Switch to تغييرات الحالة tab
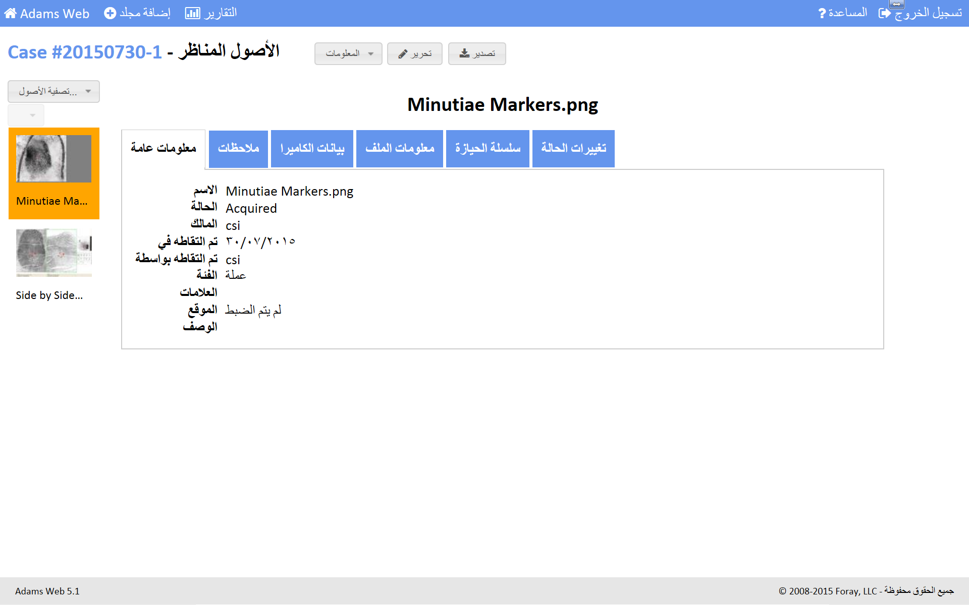Screen dimensions: 969x605 point(573,148)
